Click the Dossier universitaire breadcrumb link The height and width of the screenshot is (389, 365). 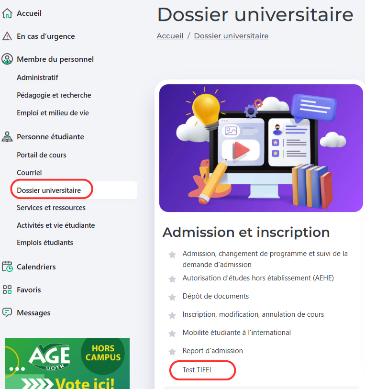tap(231, 36)
